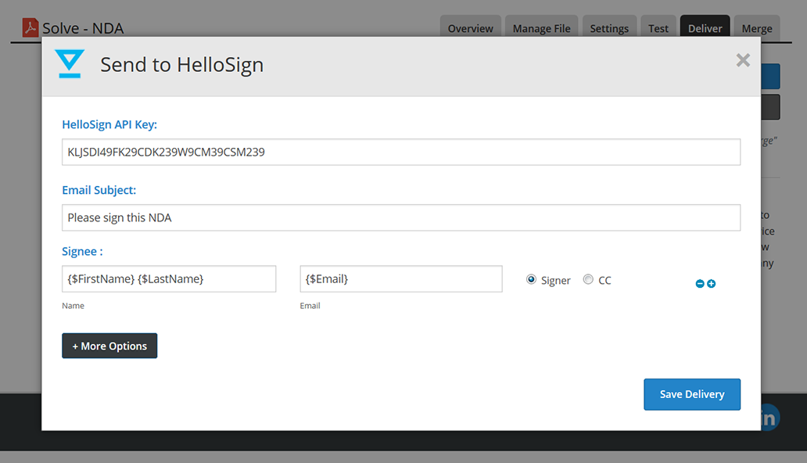The height and width of the screenshot is (463, 807).
Task: Click the signee Email input field
Action: coord(400,279)
